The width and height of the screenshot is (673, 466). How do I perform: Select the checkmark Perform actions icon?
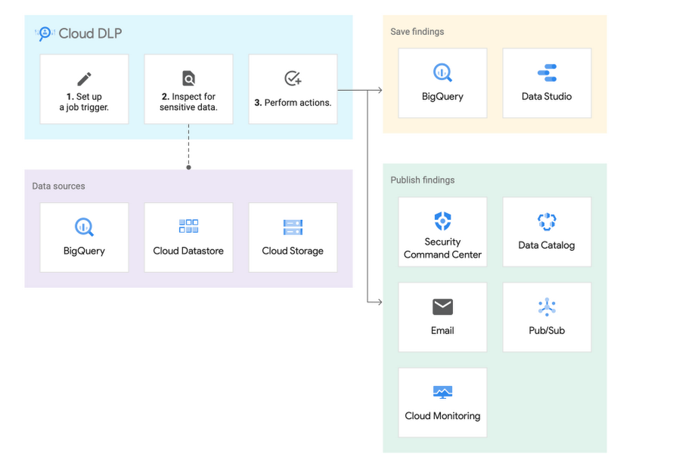[292, 79]
